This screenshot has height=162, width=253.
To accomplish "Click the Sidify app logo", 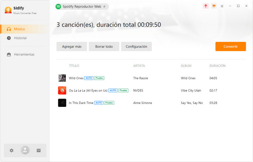I will [8, 10].
